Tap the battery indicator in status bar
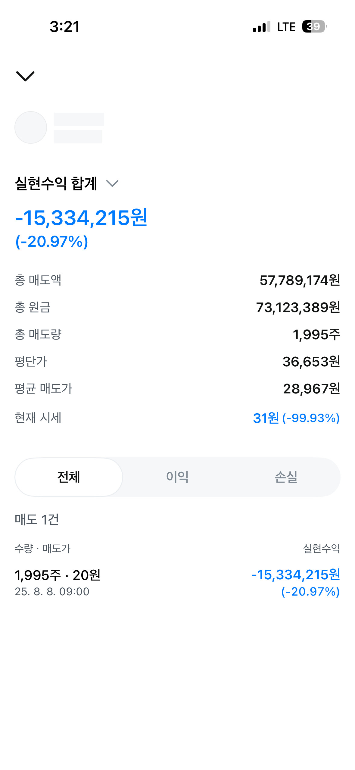The height and width of the screenshot is (770, 355). point(314,27)
